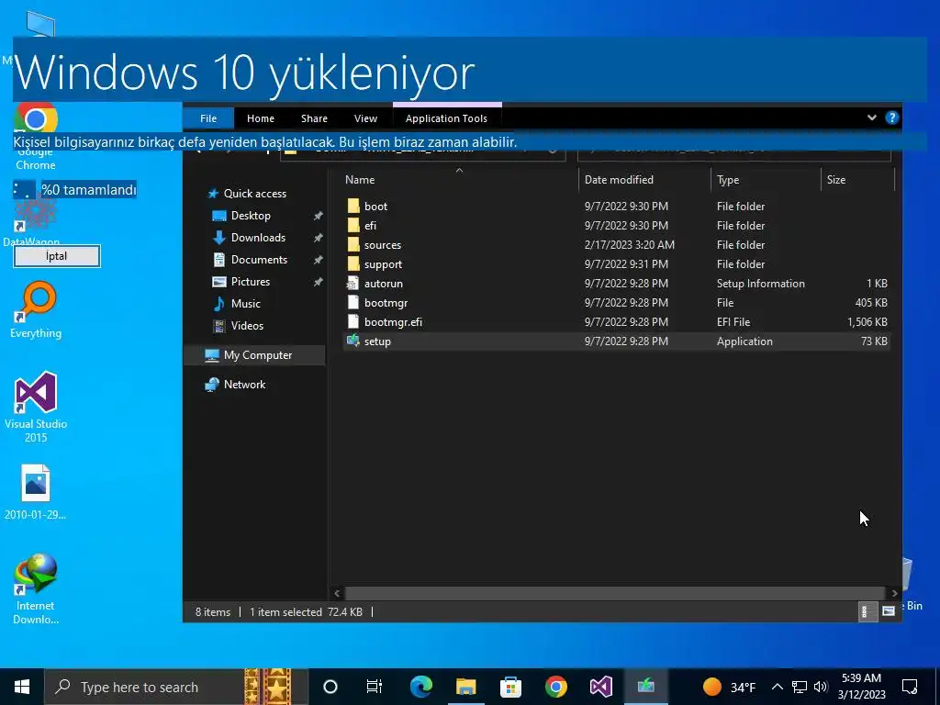Viewport: 940px width, 705px height.
Task: Open Explorer help question-mark icon
Action: [892, 117]
